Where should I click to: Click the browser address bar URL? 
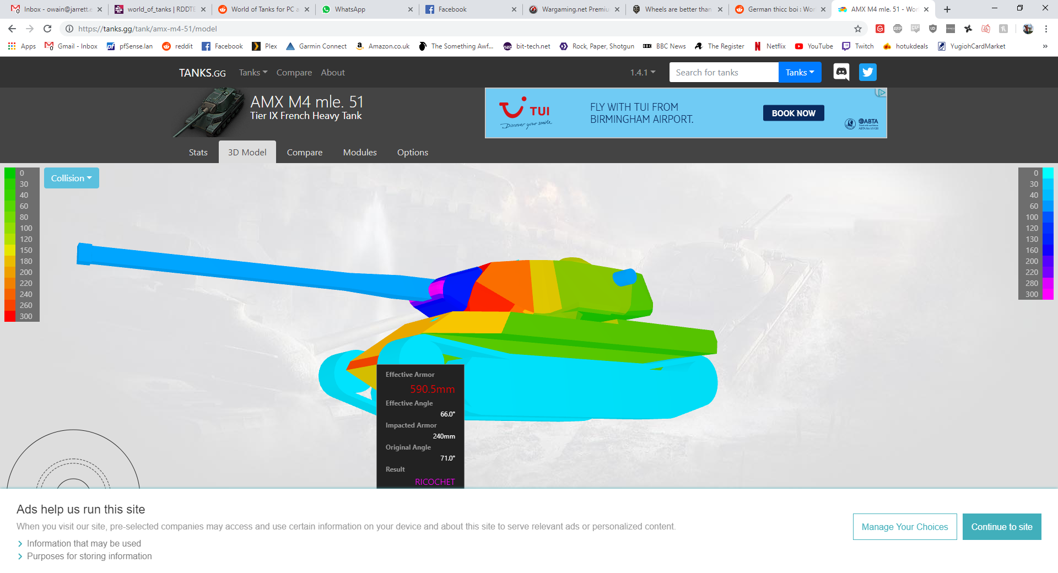147,29
